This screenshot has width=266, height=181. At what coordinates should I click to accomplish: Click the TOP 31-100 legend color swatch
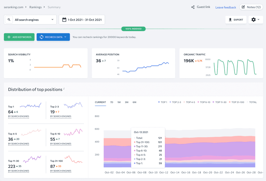[230, 102]
